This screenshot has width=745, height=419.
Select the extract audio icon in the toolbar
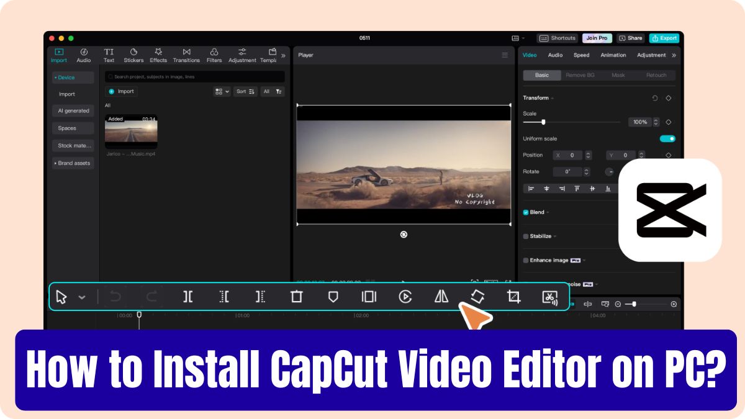(550, 297)
